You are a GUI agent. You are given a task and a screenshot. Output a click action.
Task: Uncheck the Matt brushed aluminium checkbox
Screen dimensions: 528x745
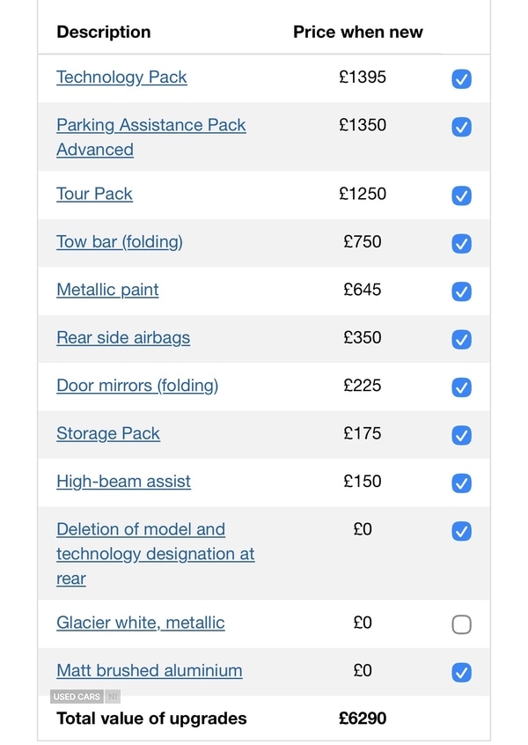point(461,672)
